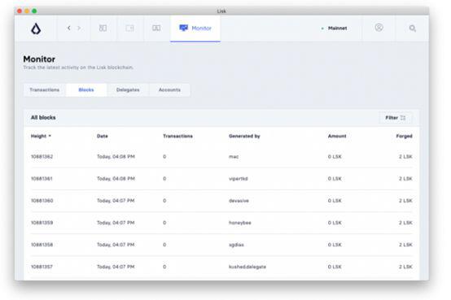451x300 pixels.
Task: Open the user account avatar icon
Action: (379, 28)
